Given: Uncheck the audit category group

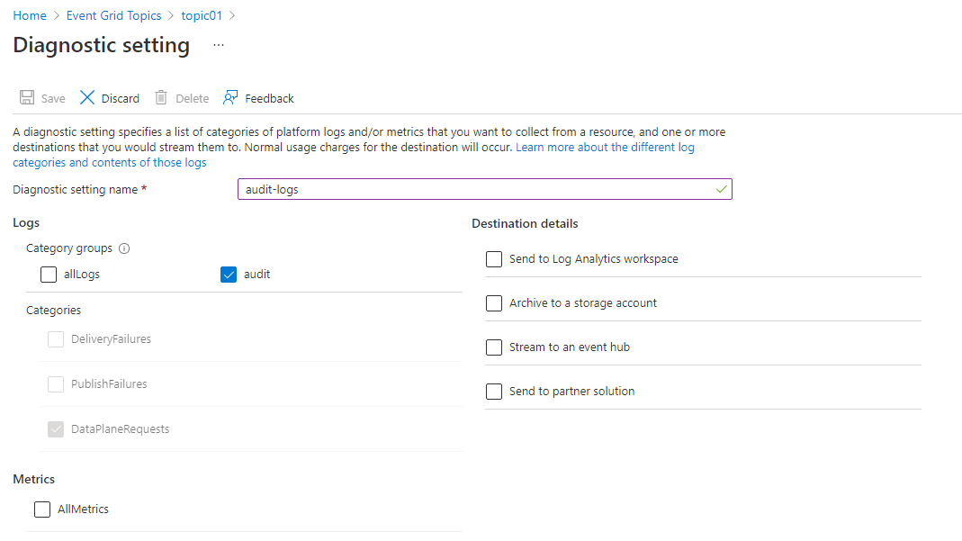Looking at the screenshot, I should tap(229, 275).
